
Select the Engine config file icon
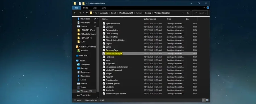(104, 44)
